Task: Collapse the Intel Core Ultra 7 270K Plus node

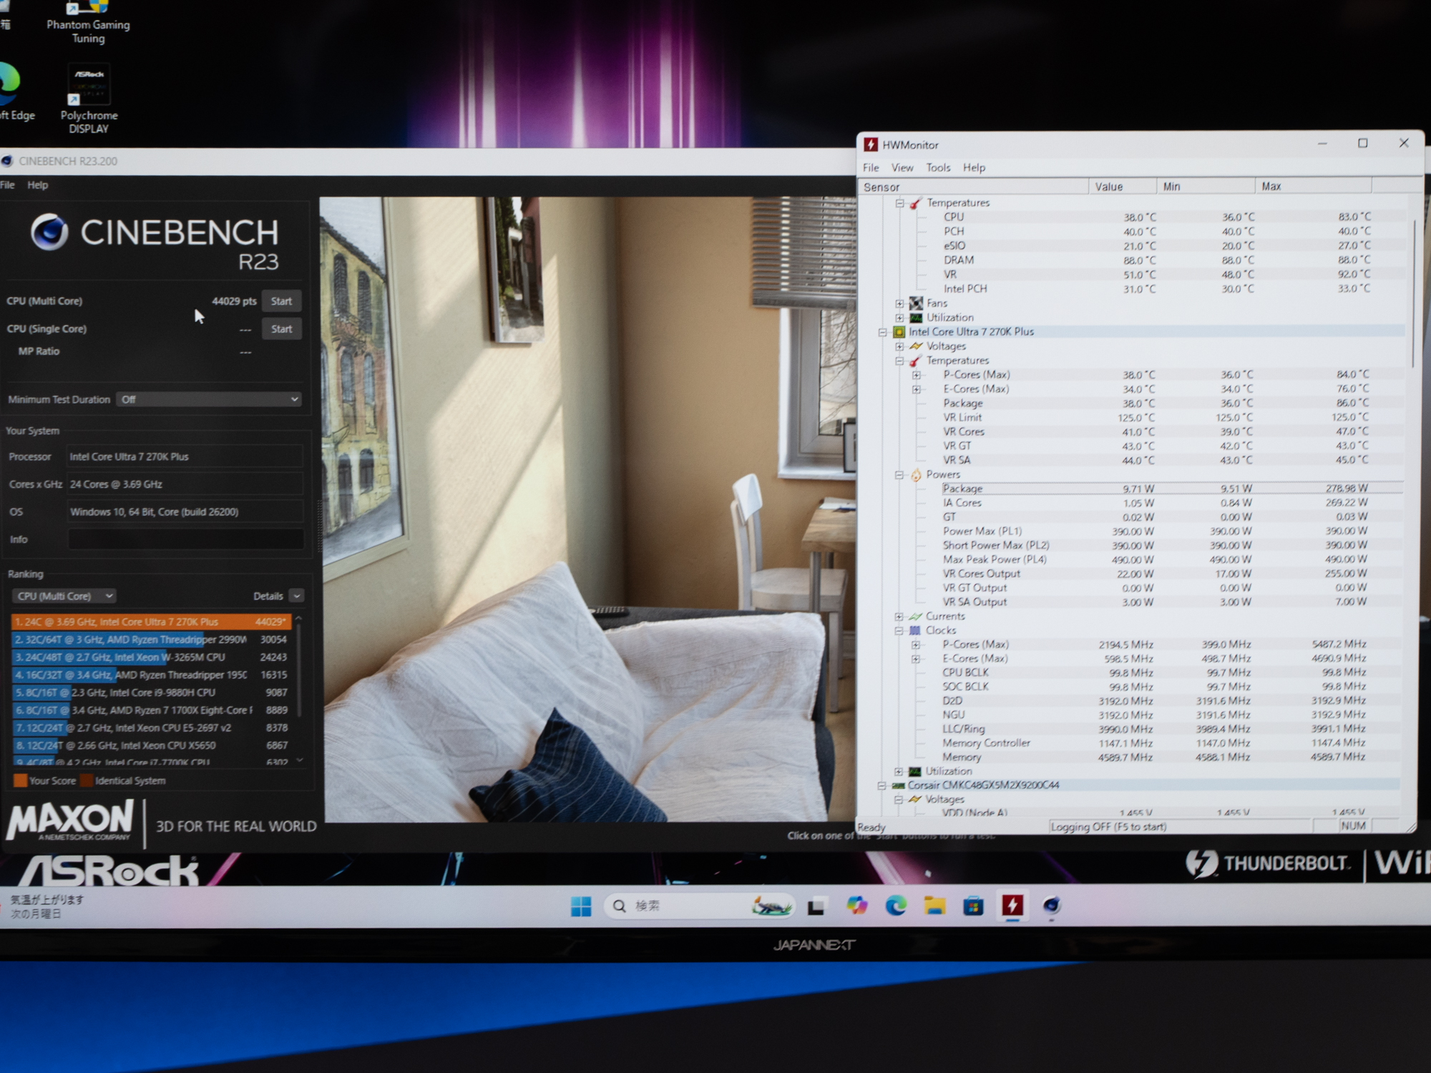Action: (882, 332)
